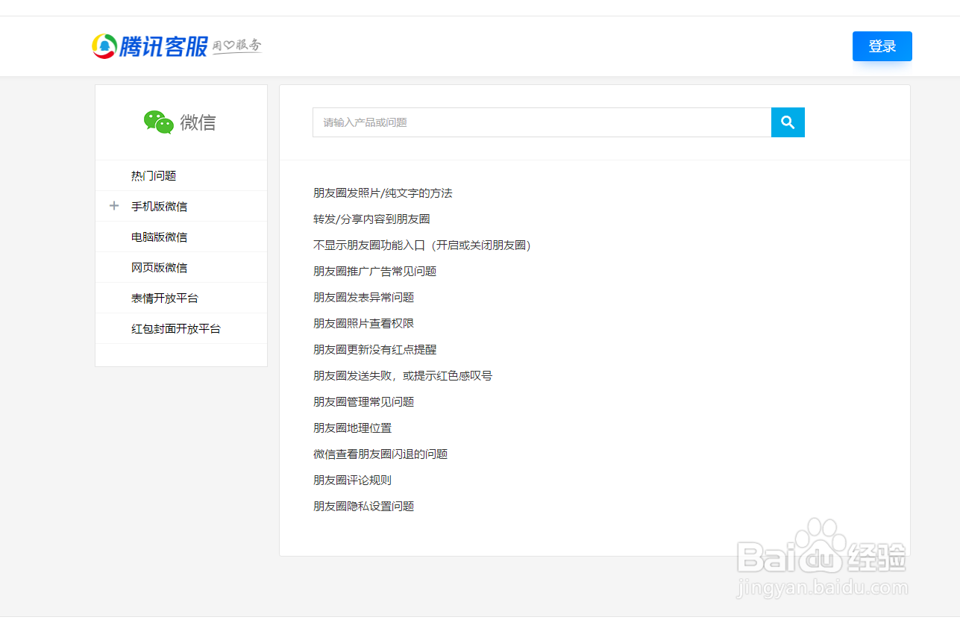Select 网页版微信 in the sidebar

[160, 268]
